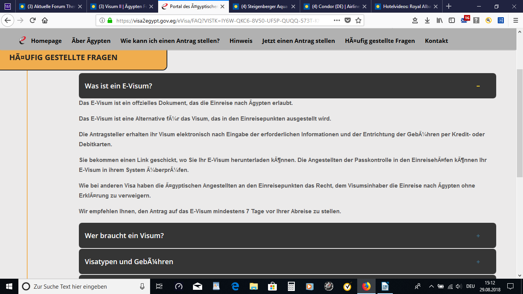Open a new browser tab with plus button
The image size is (523, 294).
[x=449, y=7]
